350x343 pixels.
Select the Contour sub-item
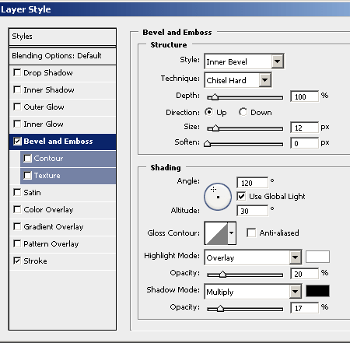click(68, 159)
